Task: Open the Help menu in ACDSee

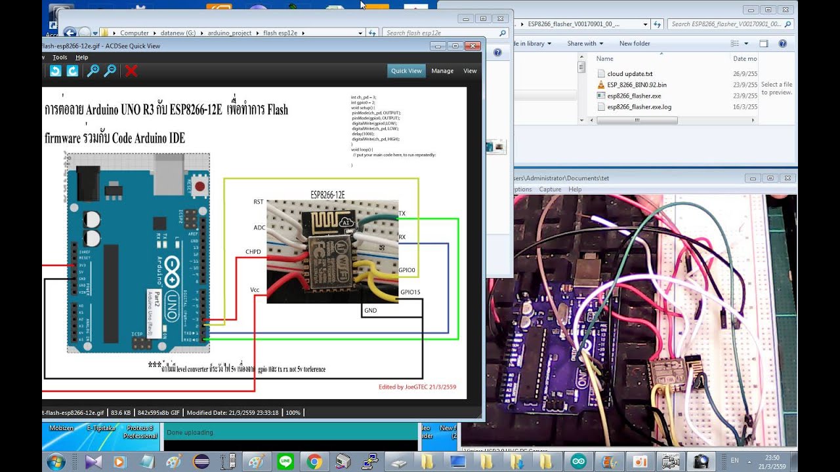Action: [x=81, y=58]
